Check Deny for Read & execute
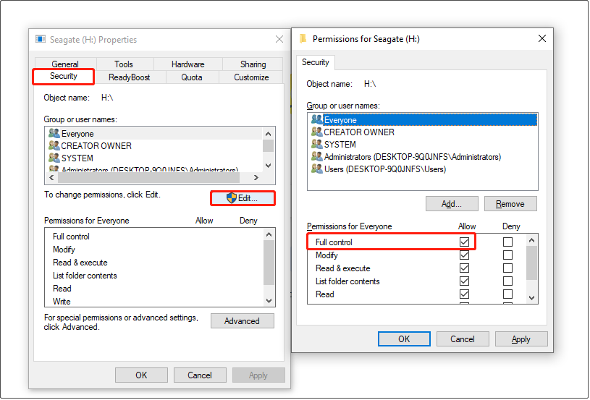The width and height of the screenshot is (590, 400). tap(507, 268)
